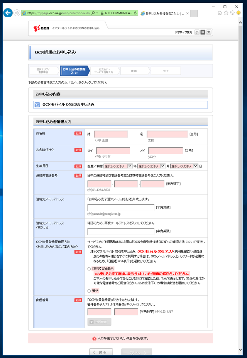
Task: Open the address bar dropdown arrow
Action: [97, 13]
